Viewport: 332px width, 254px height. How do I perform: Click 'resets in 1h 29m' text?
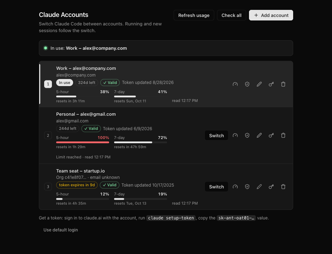71,147
